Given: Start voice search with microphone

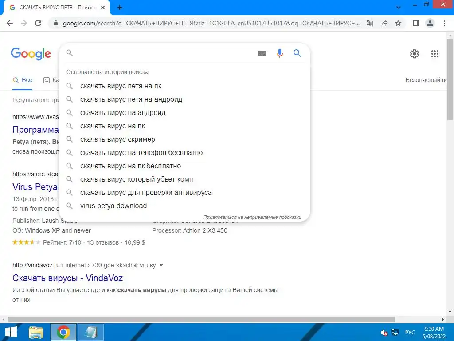Looking at the screenshot, I should pos(279,53).
